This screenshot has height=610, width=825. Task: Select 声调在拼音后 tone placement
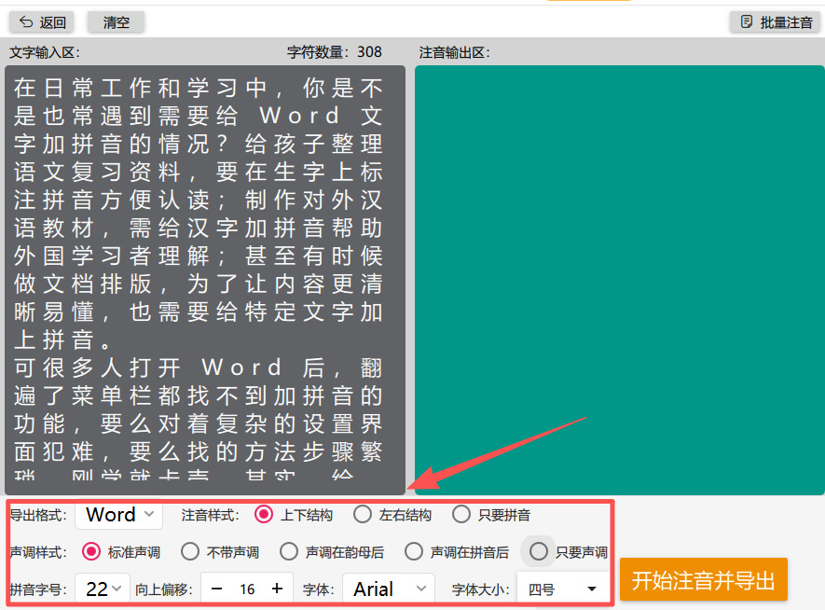click(414, 551)
